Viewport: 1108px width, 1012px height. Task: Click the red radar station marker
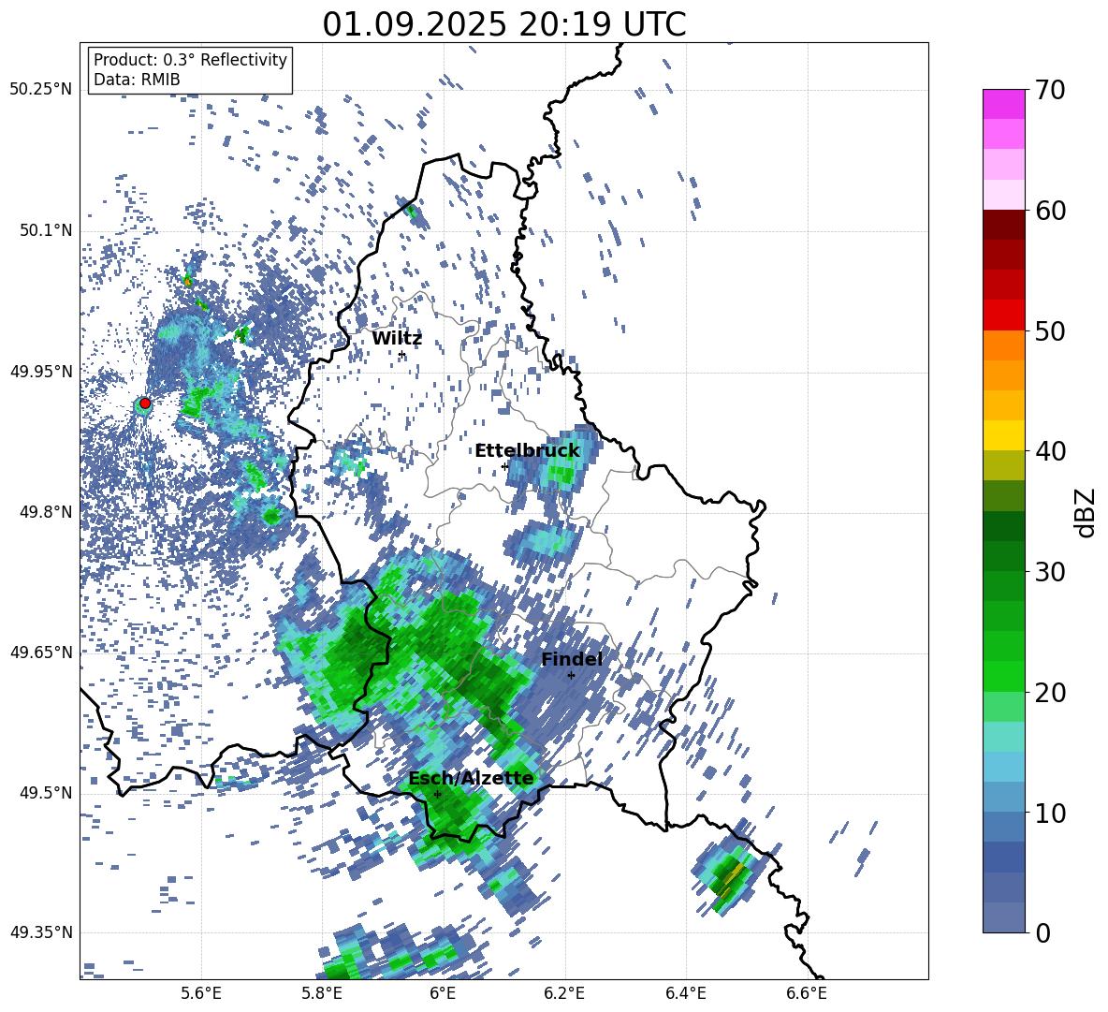click(145, 403)
